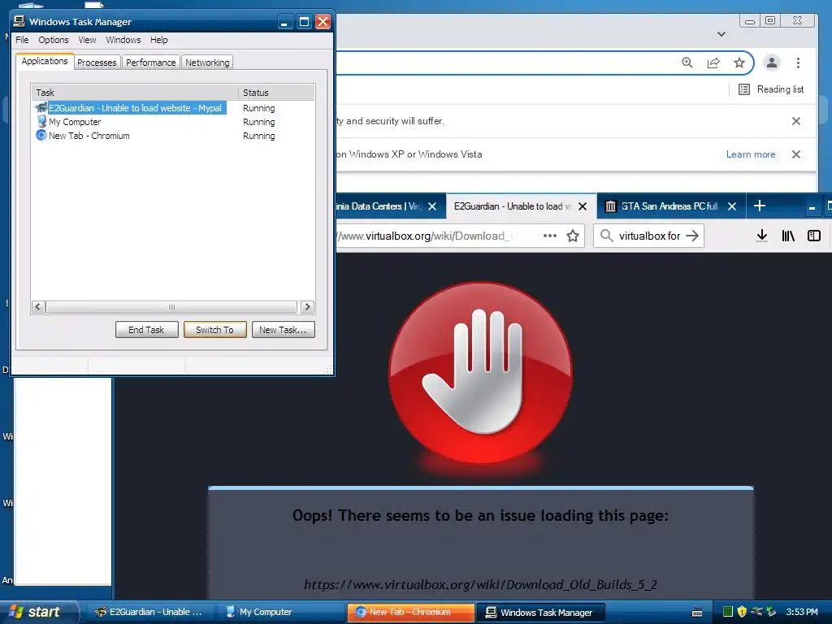Image resolution: width=832 pixels, height=624 pixels.
Task: Bookmark the page with Mypal's star icon
Action: click(x=573, y=236)
